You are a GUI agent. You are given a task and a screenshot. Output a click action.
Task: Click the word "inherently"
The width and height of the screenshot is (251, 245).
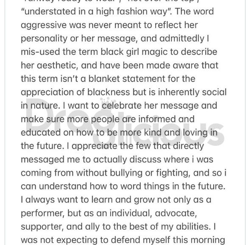(179, 92)
